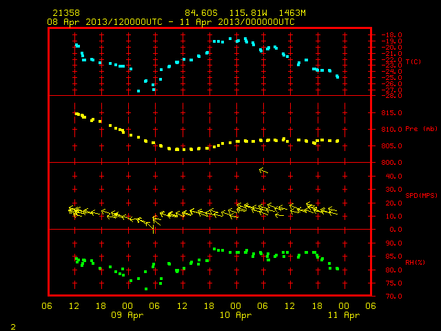Click the 09 Apr date label
Viewport: 441px width, 331px height.
(x=127, y=315)
